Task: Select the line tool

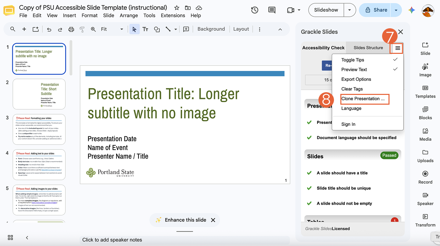Action: (x=168, y=29)
